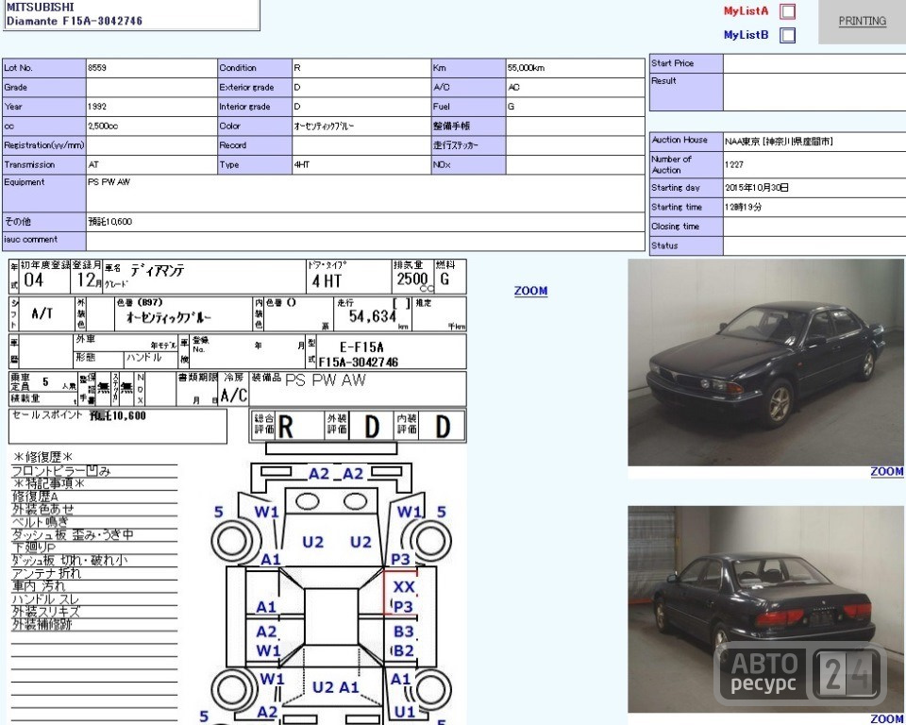This screenshot has width=906, height=725.
Task: Select the Interior grade value D
Action: click(297, 107)
